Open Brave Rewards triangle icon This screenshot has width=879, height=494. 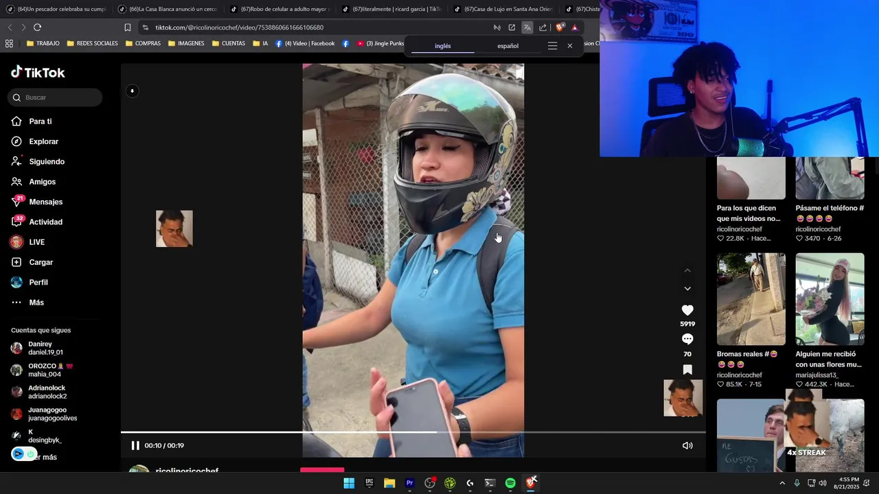point(575,27)
